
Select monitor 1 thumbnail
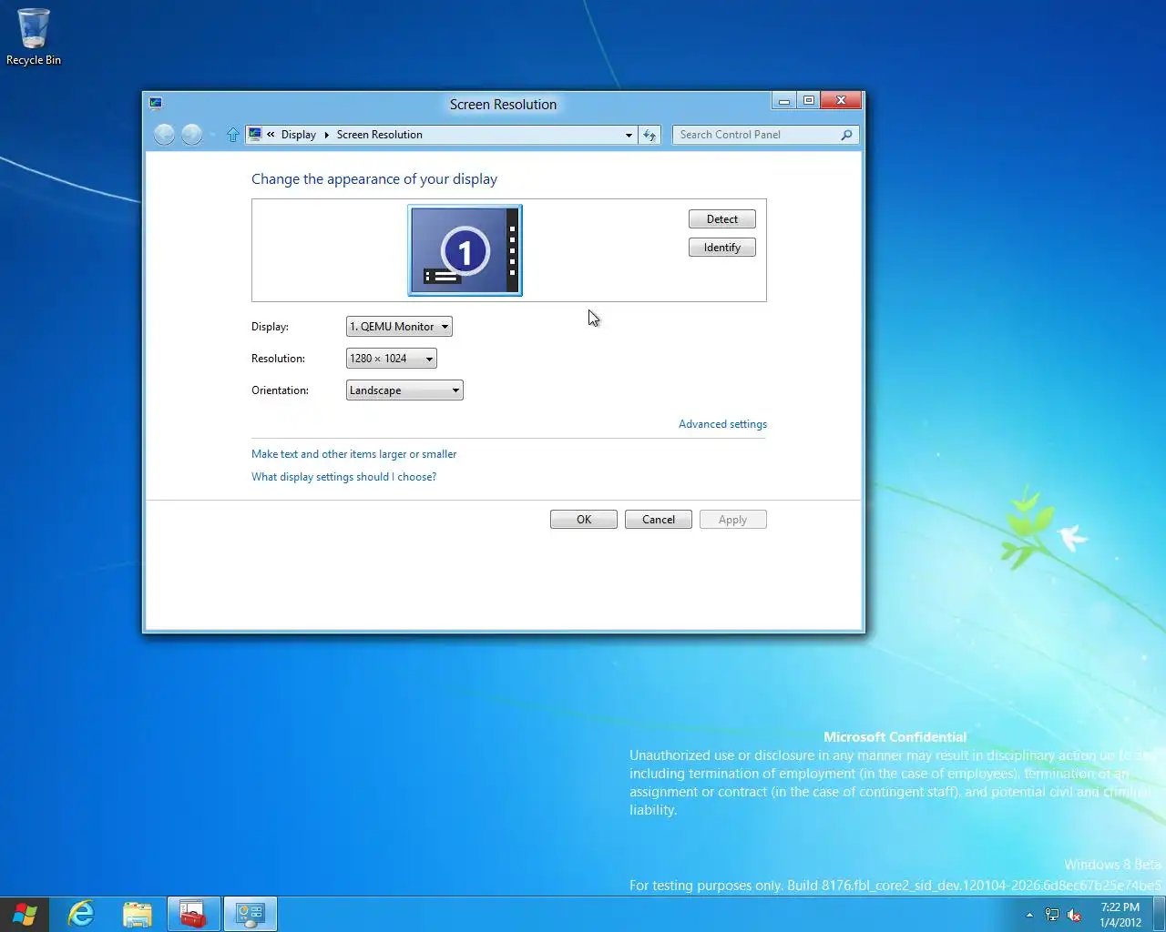coord(465,250)
